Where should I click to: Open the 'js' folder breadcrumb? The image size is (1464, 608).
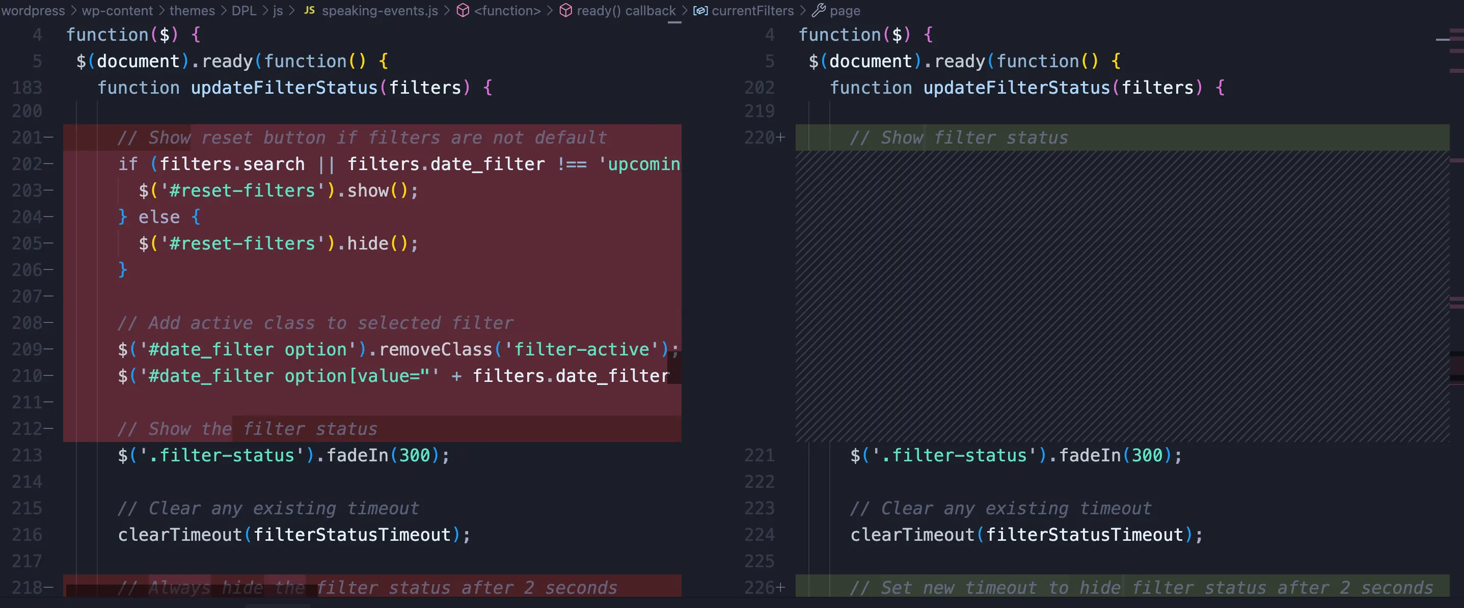point(278,10)
